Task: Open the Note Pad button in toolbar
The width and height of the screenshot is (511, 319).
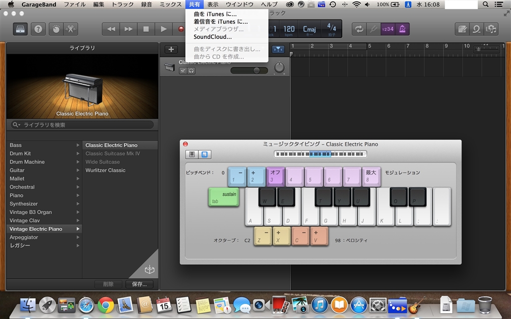Action: 463,29
